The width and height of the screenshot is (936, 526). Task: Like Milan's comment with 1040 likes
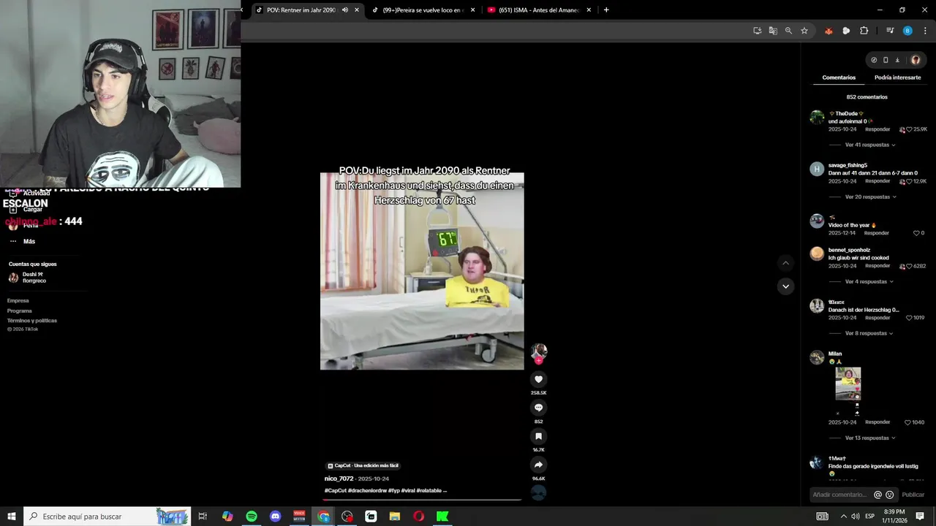coord(907,422)
